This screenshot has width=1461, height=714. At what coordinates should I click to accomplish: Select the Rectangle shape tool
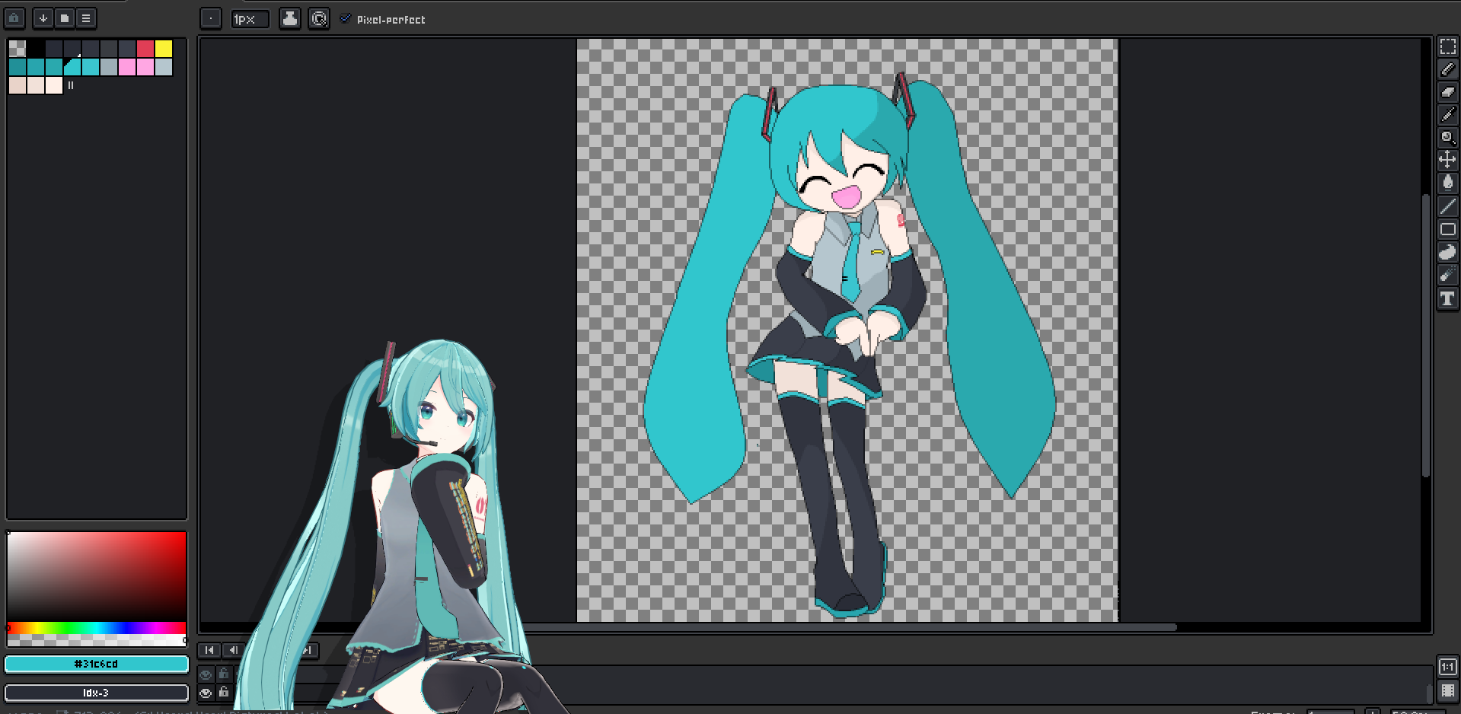[1447, 229]
